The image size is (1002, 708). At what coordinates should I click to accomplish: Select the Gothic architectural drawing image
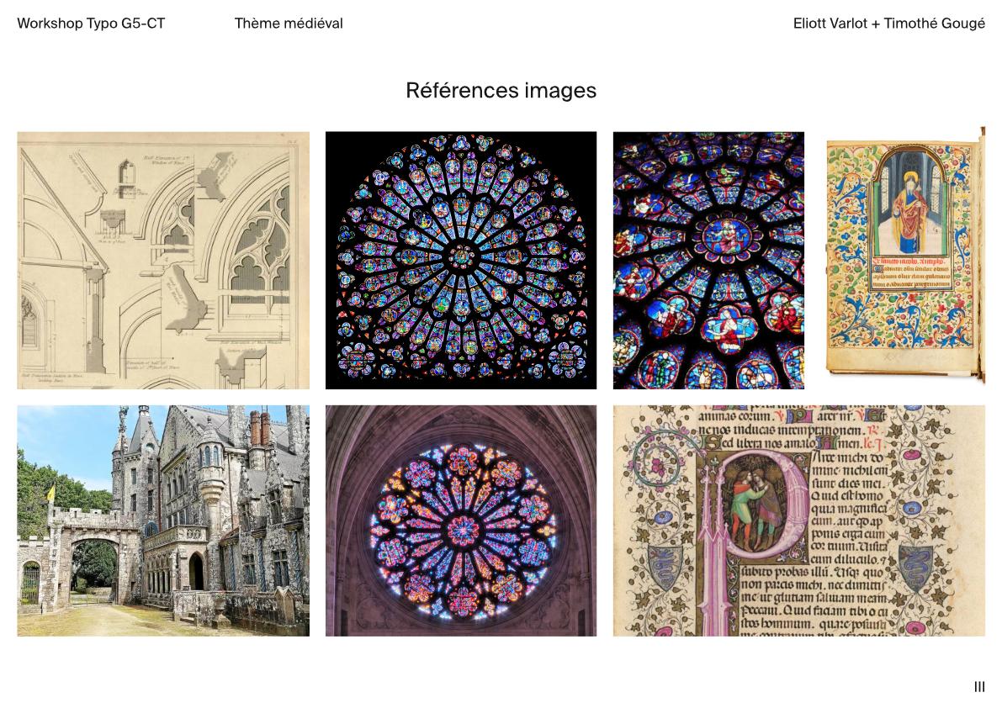click(162, 260)
